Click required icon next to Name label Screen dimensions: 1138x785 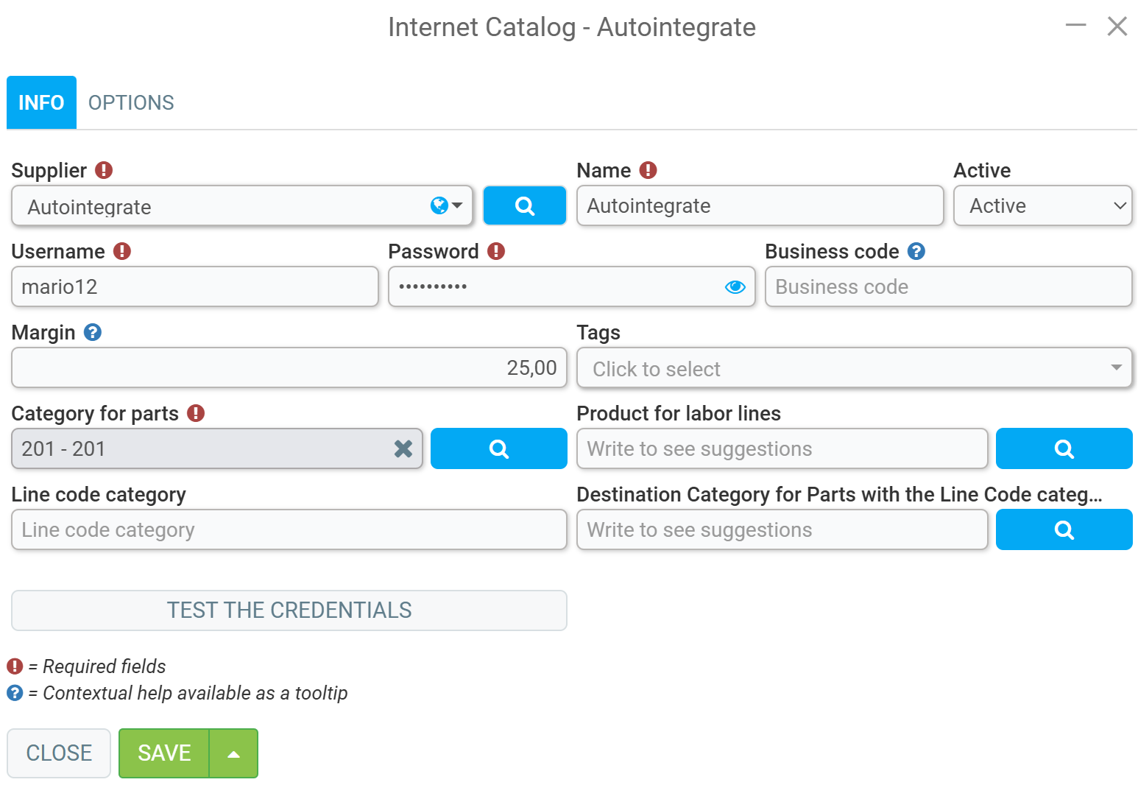[x=648, y=170]
